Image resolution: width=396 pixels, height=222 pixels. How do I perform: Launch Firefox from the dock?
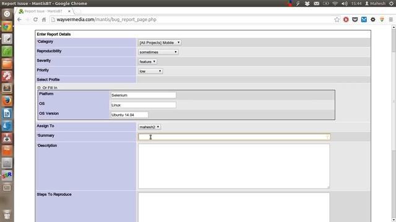click(7, 101)
